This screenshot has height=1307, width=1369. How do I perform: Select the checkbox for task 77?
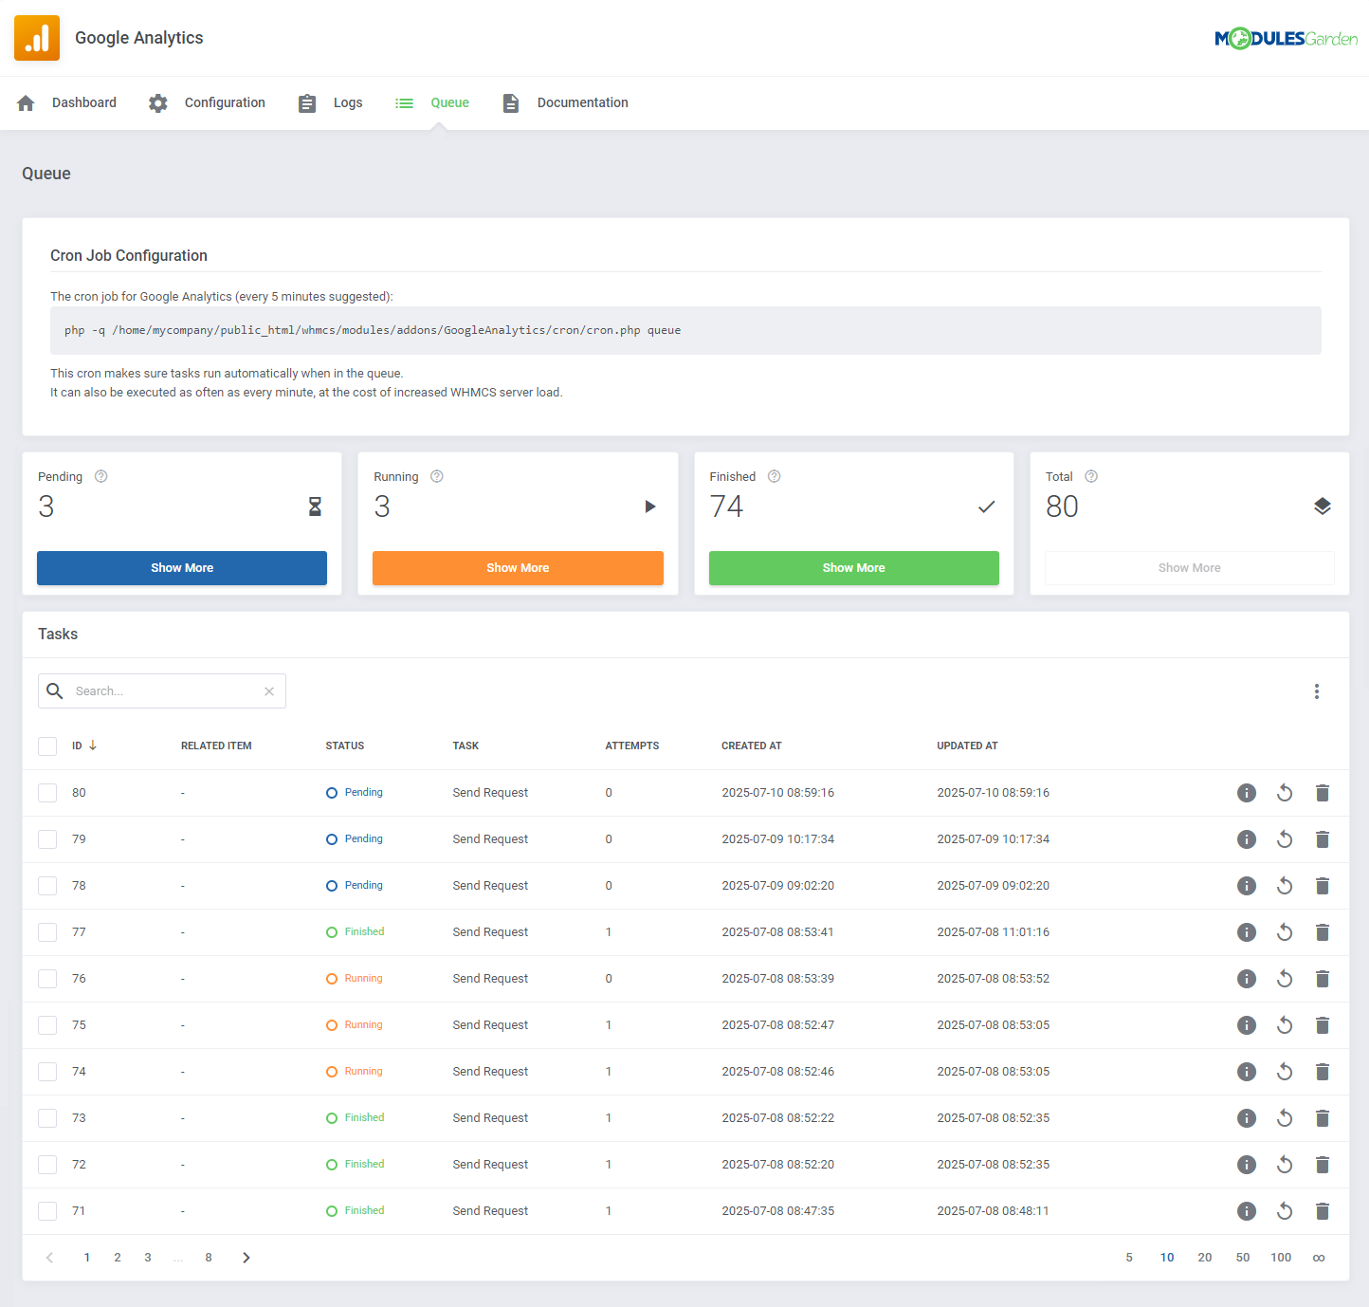click(46, 931)
